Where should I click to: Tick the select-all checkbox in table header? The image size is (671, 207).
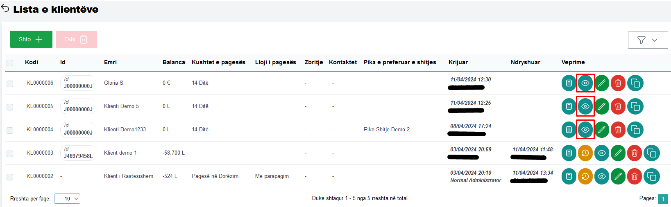(x=10, y=63)
